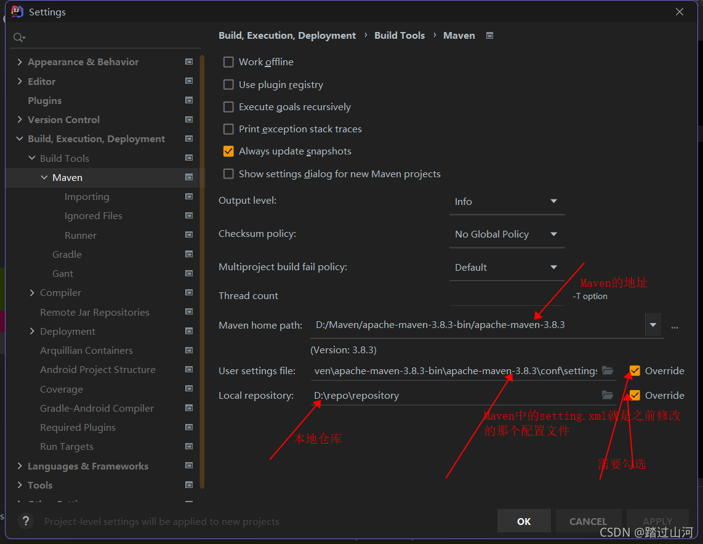
Task: Click project-level icon beside Gradle
Action: 189,254
